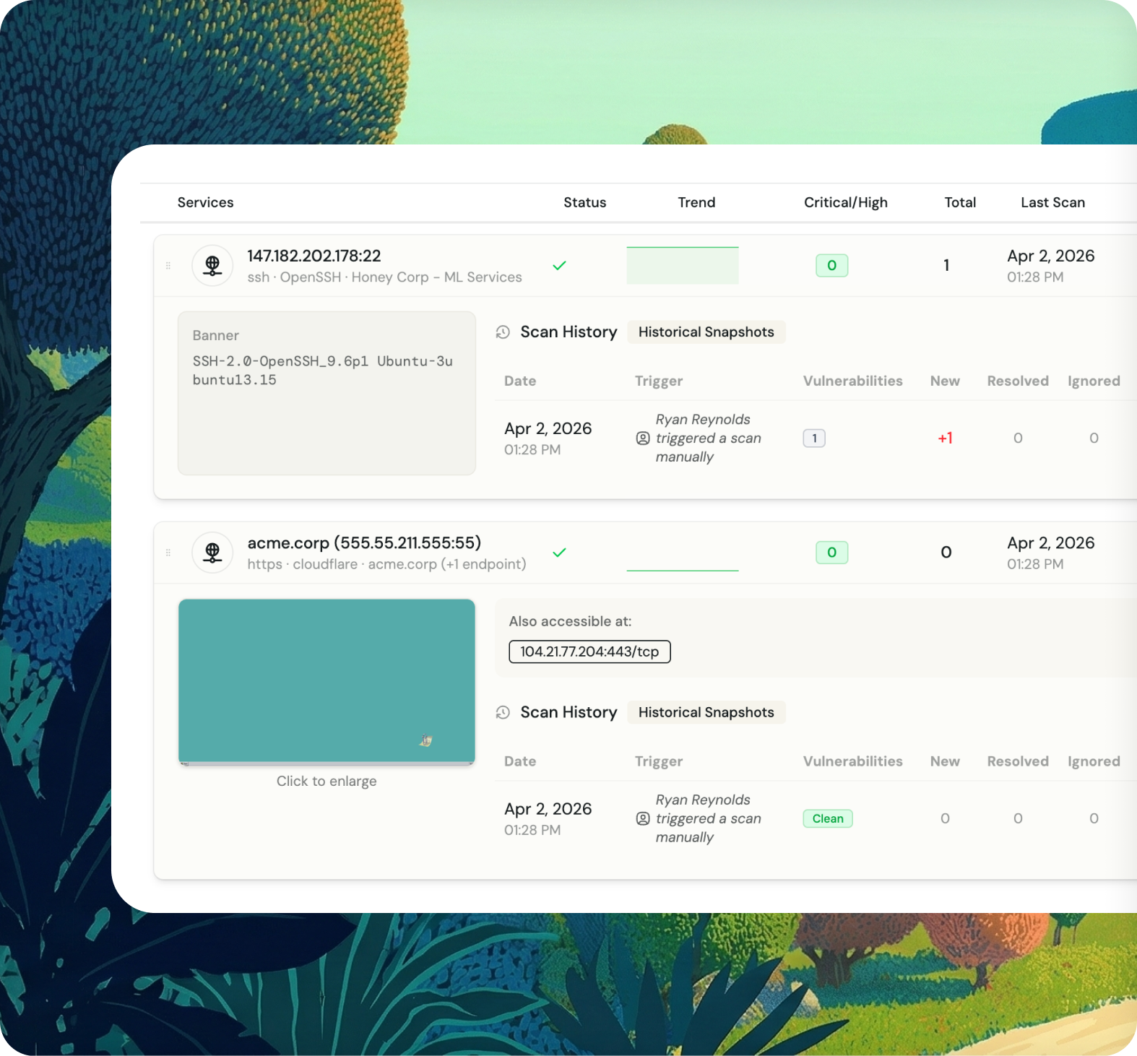Sort by the Last Scan column header
1137x1056 pixels.
tap(1052, 203)
